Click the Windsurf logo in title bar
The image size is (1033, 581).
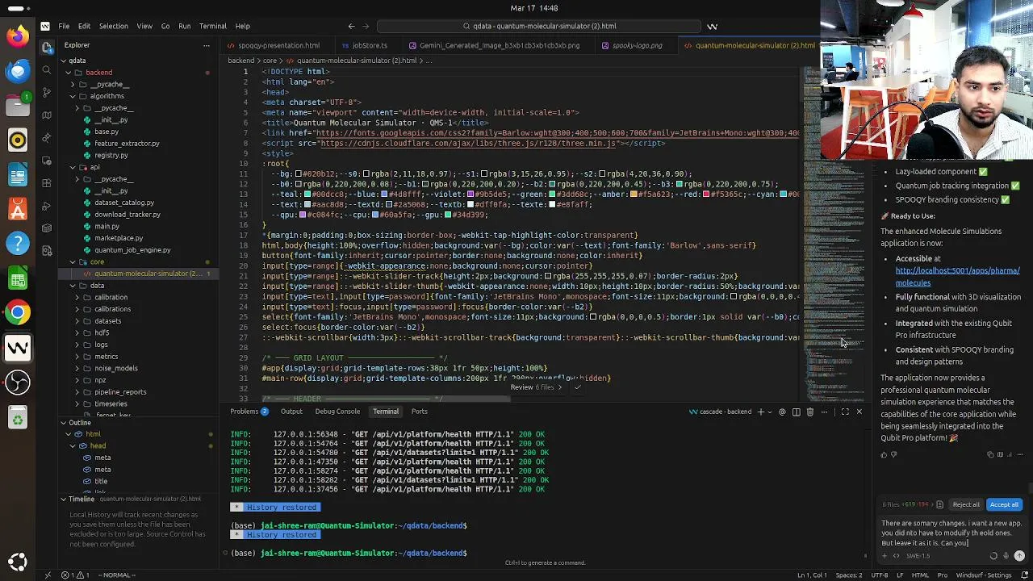click(x=45, y=26)
